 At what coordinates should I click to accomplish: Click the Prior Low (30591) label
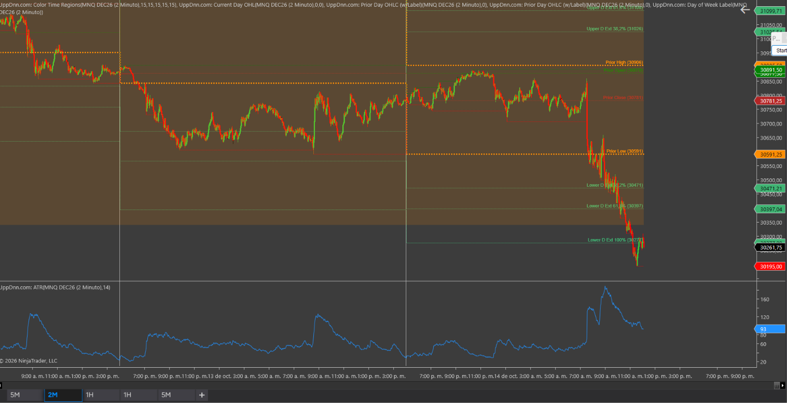pos(625,151)
